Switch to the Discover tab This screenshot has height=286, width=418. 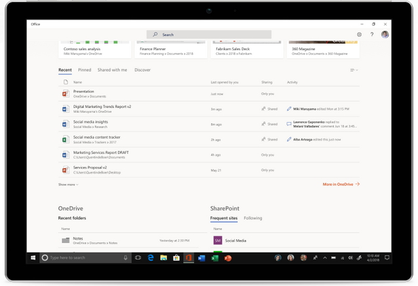pos(142,70)
